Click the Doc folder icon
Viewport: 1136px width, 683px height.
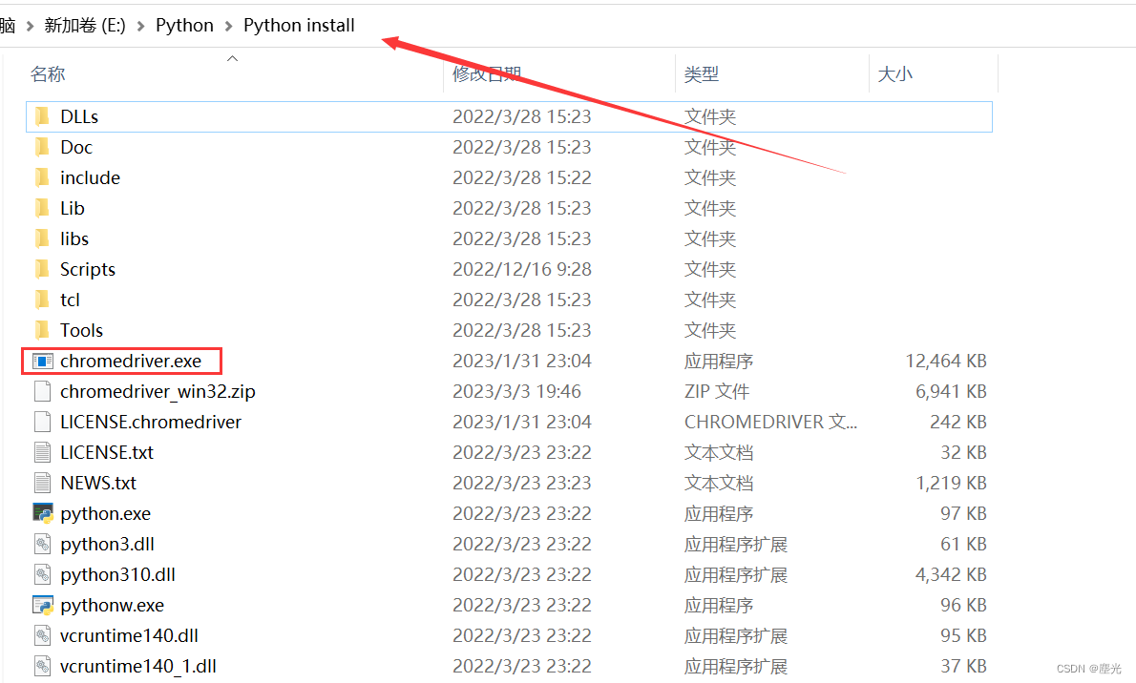coord(42,147)
